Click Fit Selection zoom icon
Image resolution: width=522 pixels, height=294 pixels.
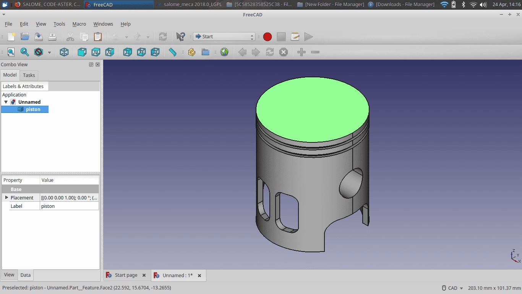(25, 52)
